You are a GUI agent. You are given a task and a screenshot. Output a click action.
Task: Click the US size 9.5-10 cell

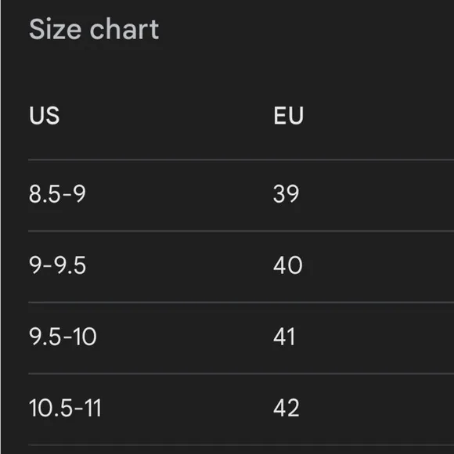coord(63,336)
